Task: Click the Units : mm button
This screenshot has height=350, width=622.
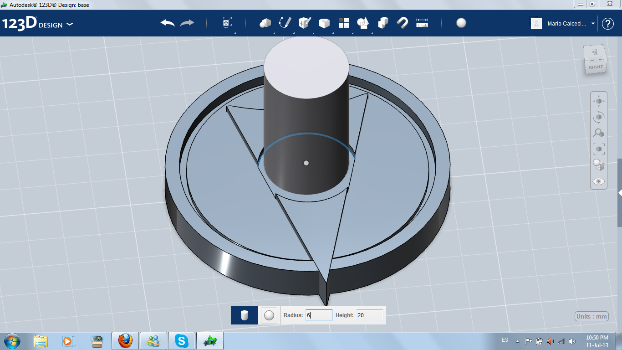Action: click(591, 316)
